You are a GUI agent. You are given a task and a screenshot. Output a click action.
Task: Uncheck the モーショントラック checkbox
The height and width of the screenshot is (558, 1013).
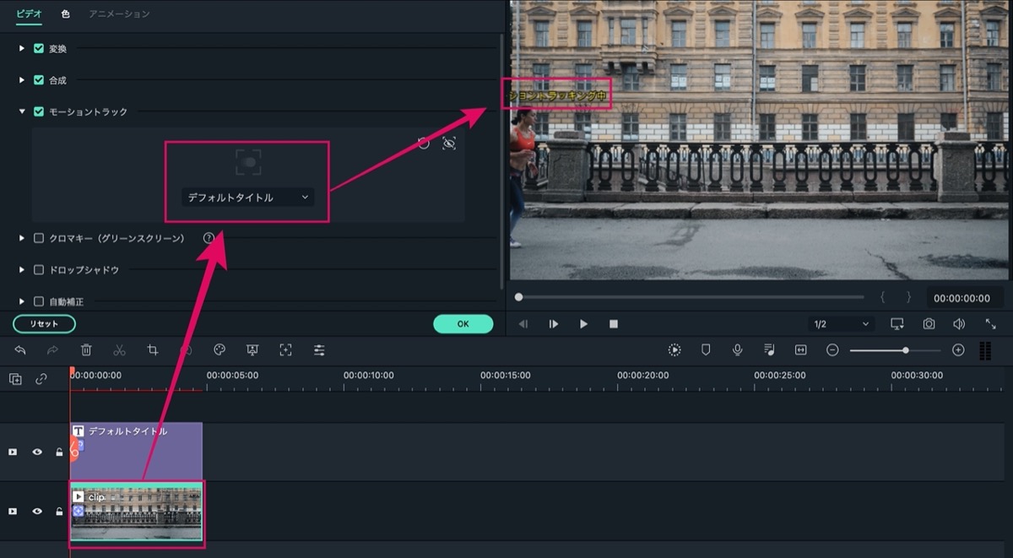coord(39,111)
